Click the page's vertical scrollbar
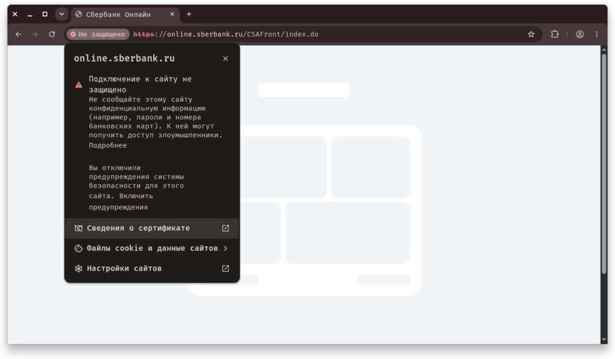 pos(604,164)
